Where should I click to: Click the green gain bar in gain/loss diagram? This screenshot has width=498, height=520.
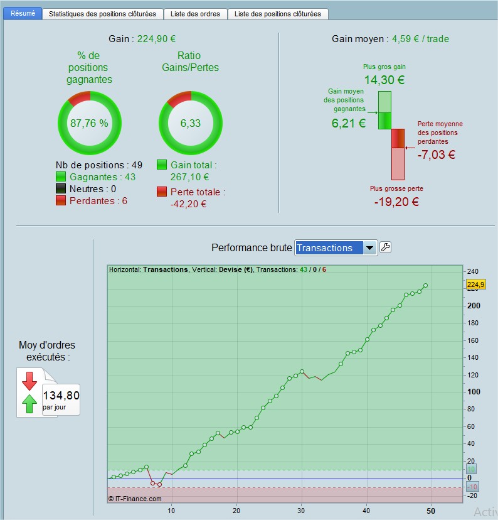click(384, 110)
